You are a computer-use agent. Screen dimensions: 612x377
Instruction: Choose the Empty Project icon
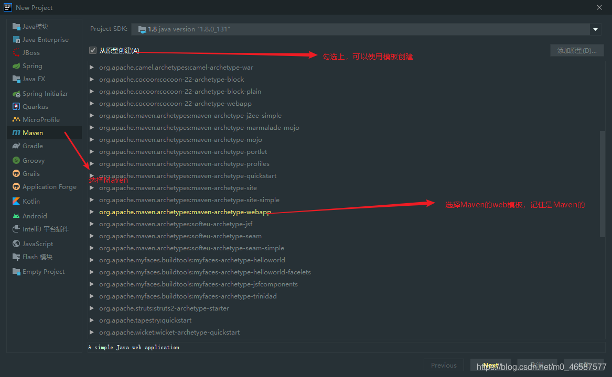tap(16, 271)
